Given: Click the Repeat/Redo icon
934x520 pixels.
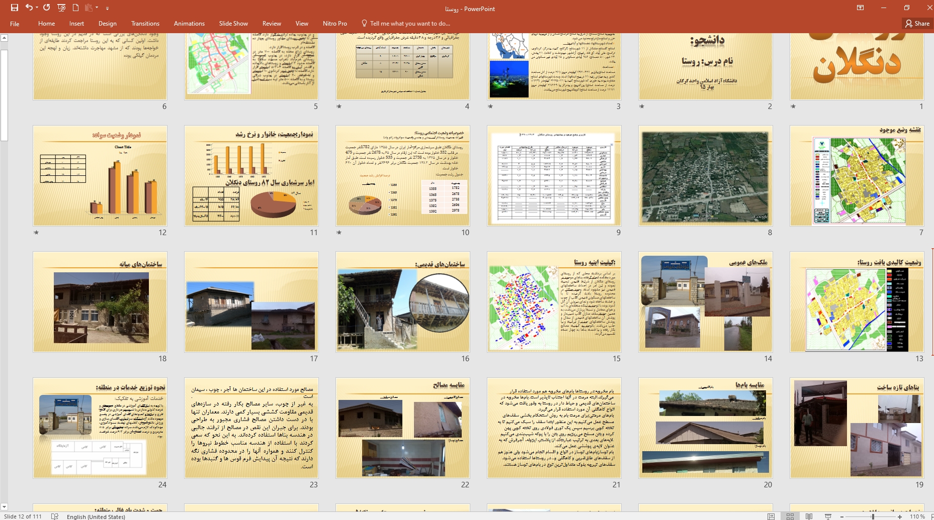Looking at the screenshot, I should [47, 8].
